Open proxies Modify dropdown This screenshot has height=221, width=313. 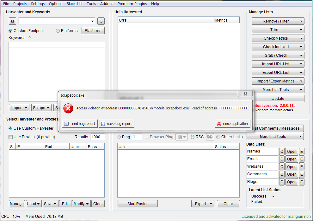[x=81, y=204]
